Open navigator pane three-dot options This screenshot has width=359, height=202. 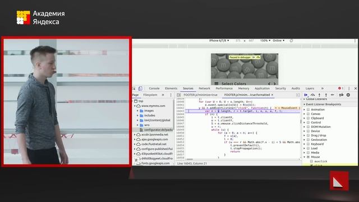[x=171, y=95]
